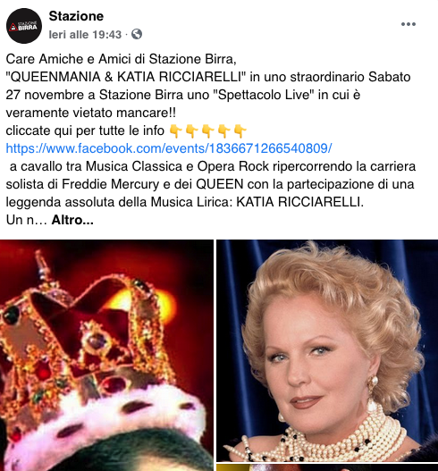Open the Stazione Birra profile avatar
This screenshot has height=471, width=438.
pos(24,26)
